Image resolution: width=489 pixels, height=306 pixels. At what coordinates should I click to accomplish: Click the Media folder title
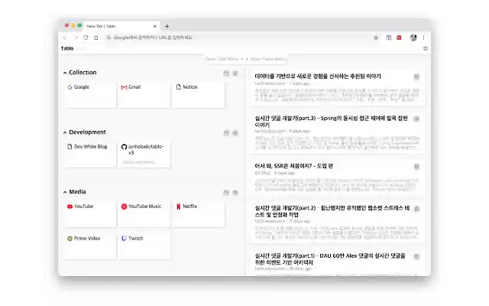click(x=77, y=192)
